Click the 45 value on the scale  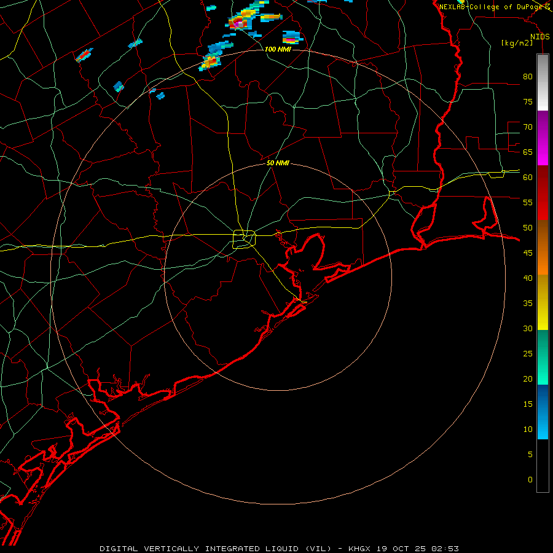528,253
